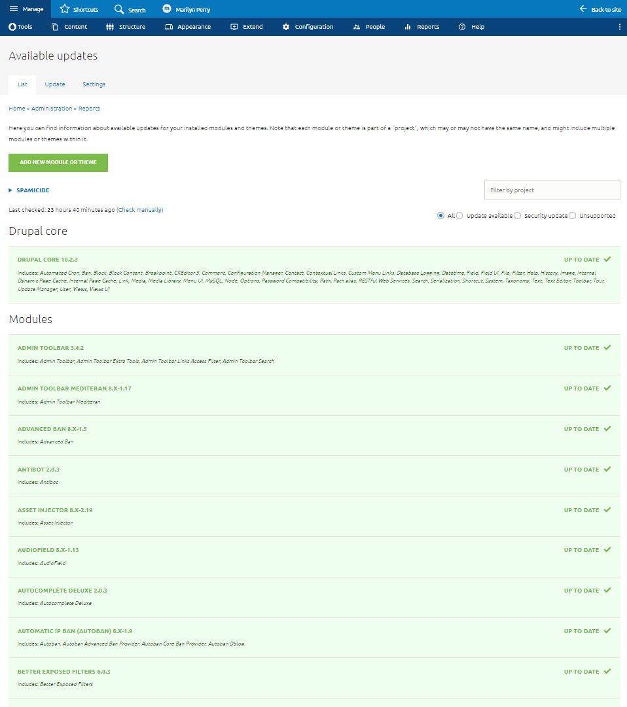This screenshot has height=707, width=627.
Task: Switch to the List tab
Action: (x=22, y=85)
